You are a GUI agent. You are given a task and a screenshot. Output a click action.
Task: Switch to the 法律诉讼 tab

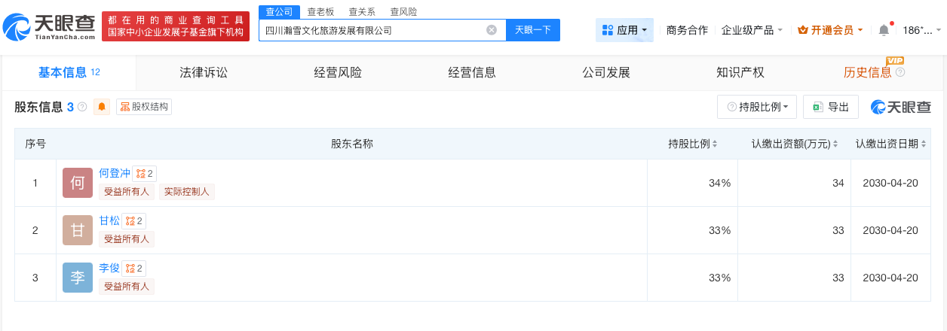coord(203,72)
